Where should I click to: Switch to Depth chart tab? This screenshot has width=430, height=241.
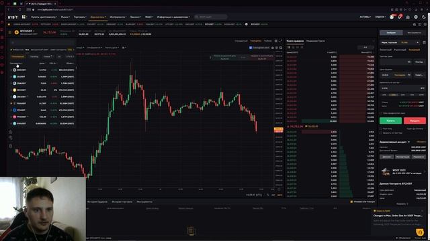pos(267,41)
